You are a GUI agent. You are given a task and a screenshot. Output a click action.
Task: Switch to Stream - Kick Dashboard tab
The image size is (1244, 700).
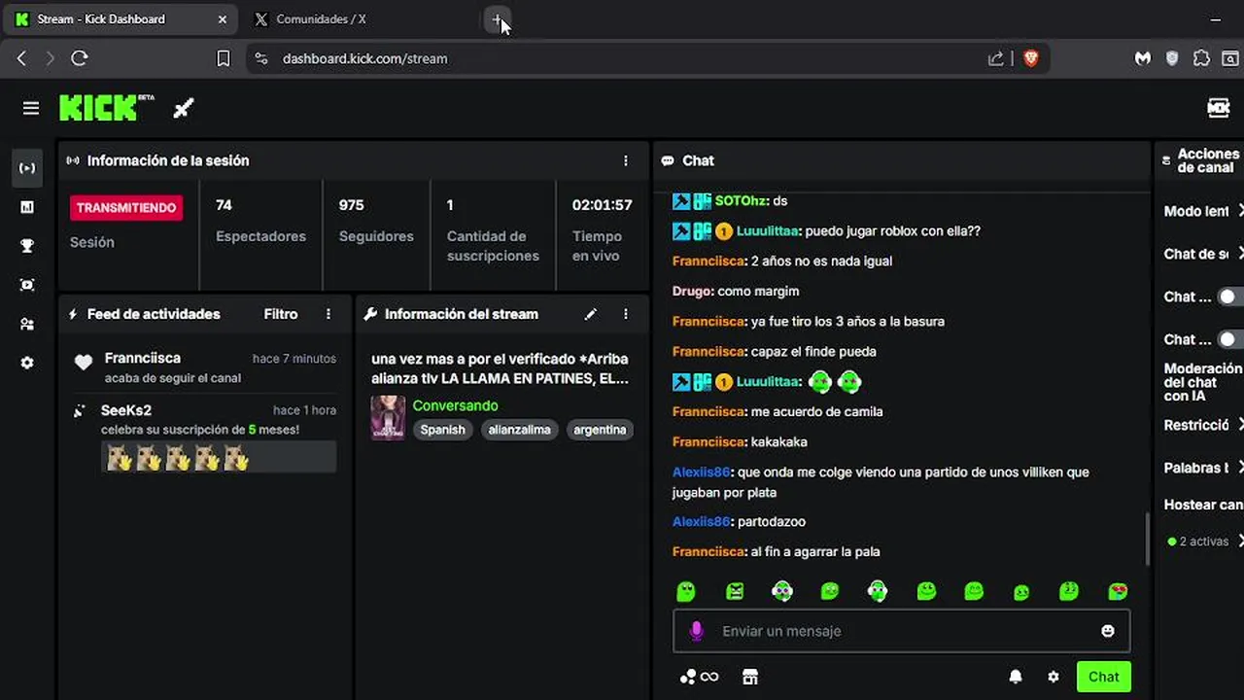point(121,19)
